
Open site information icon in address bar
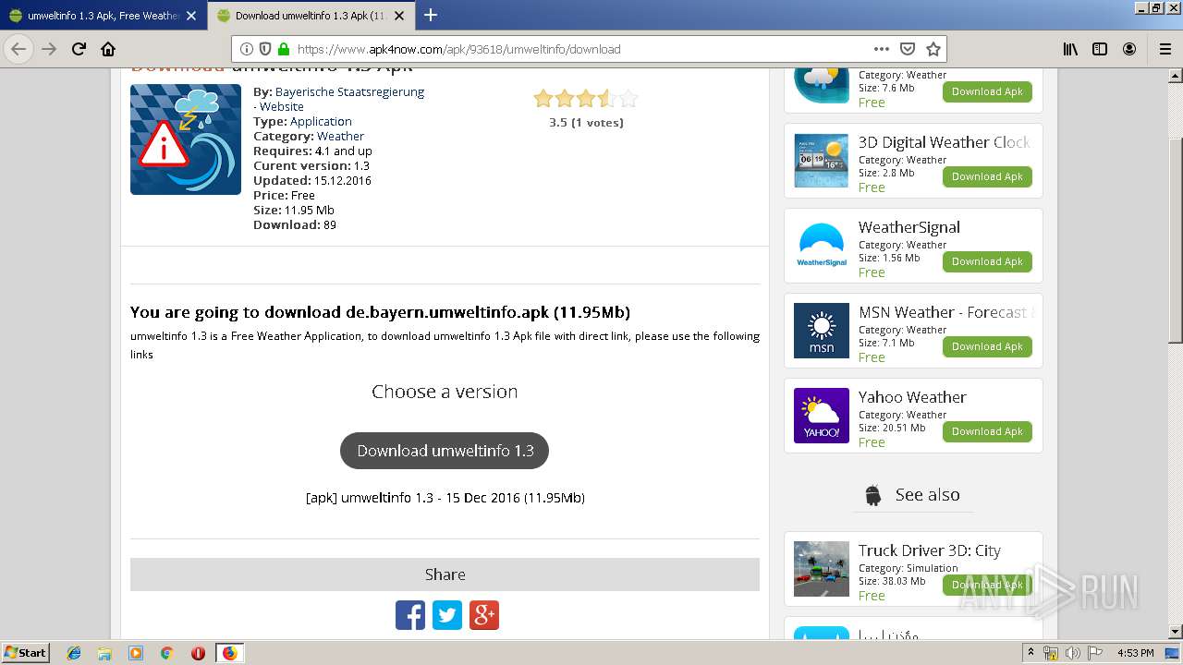(247, 49)
